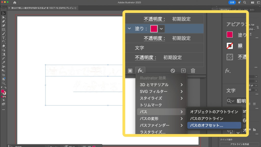Click the 線 stroke none swatch
Image resolution: width=261 pixels, height=147 pixels.
(230, 46)
